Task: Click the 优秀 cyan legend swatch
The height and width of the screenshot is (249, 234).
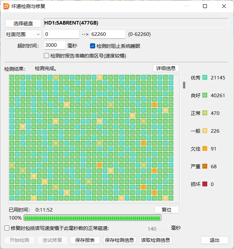Action: coord(205,78)
